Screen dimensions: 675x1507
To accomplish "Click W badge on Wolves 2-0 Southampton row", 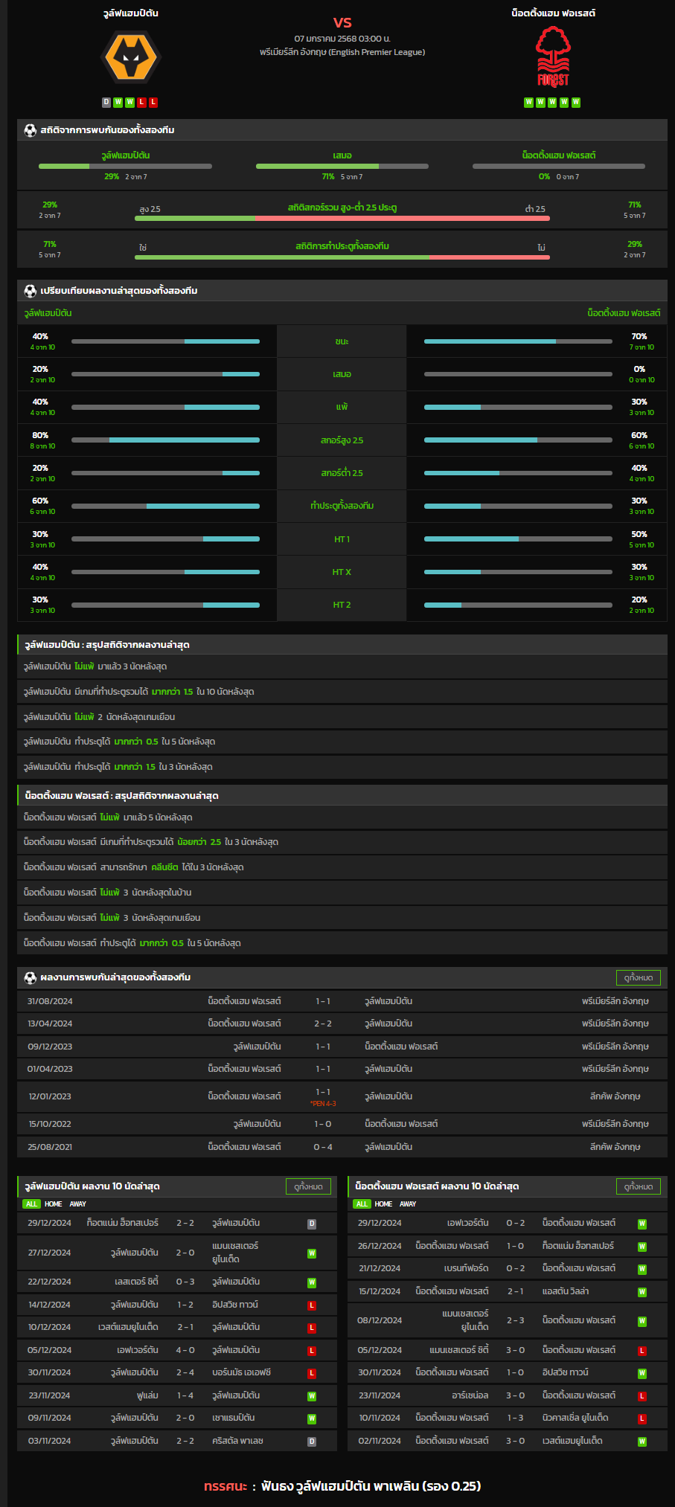I will (312, 1418).
